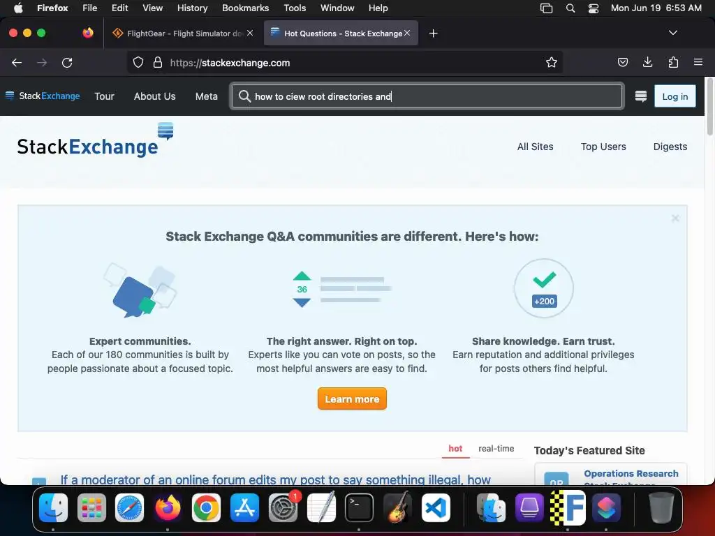
Task: Click the page vertical scrollbar
Action: point(709,106)
